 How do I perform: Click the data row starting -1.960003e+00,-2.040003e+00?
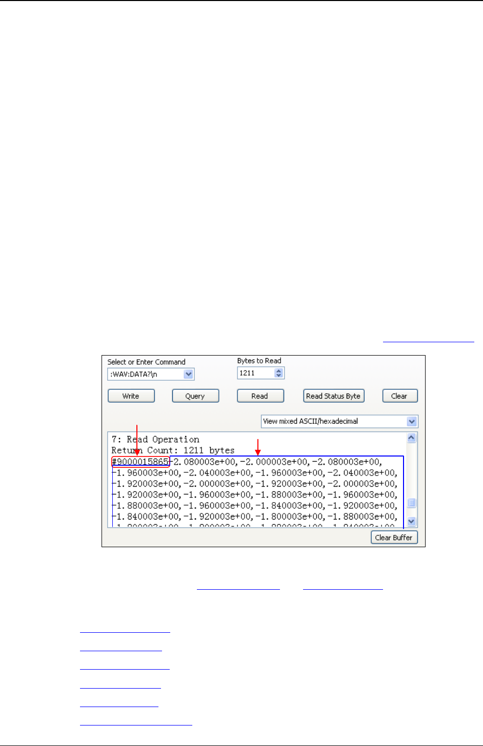[x=255, y=472]
